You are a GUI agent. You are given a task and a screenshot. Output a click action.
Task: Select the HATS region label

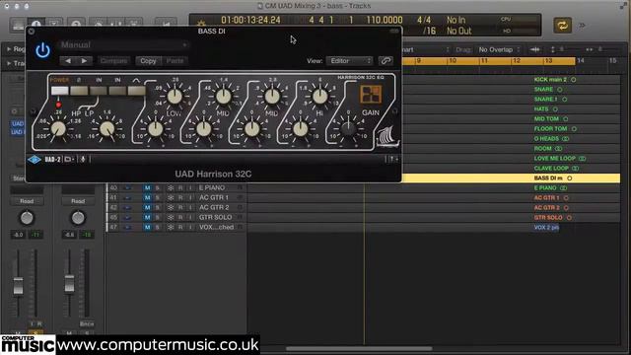coord(541,109)
